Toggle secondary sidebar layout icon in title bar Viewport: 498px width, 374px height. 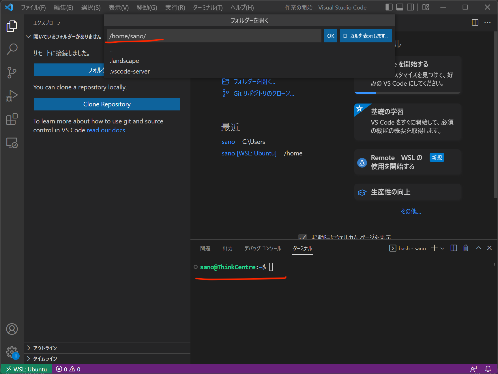tap(410, 7)
